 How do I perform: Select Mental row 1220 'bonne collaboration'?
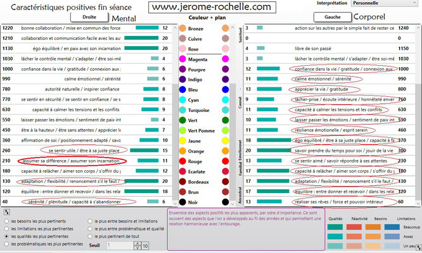point(86,28)
